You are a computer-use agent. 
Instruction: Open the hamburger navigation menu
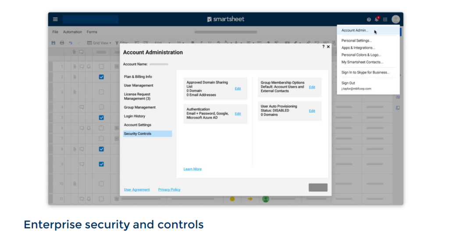coord(55,19)
